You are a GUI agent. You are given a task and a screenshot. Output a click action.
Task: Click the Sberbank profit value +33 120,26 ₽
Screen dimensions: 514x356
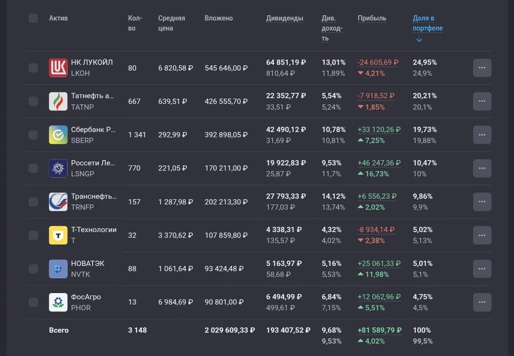coord(379,130)
